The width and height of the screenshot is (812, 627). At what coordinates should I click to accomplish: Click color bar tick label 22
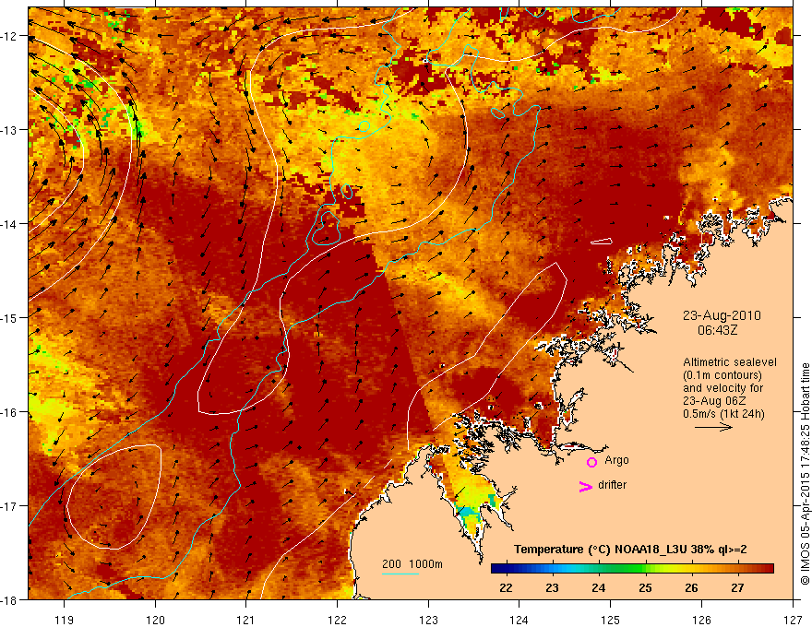506,587
